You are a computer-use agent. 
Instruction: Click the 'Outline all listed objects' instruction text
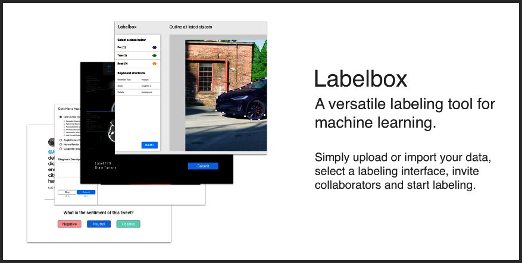click(x=190, y=27)
